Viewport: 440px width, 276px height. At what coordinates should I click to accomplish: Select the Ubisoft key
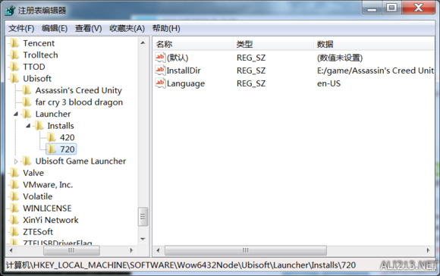point(37,79)
